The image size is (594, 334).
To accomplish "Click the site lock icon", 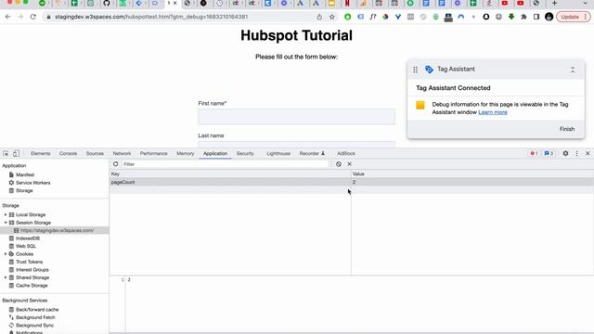I will click(x=48, y=17).
